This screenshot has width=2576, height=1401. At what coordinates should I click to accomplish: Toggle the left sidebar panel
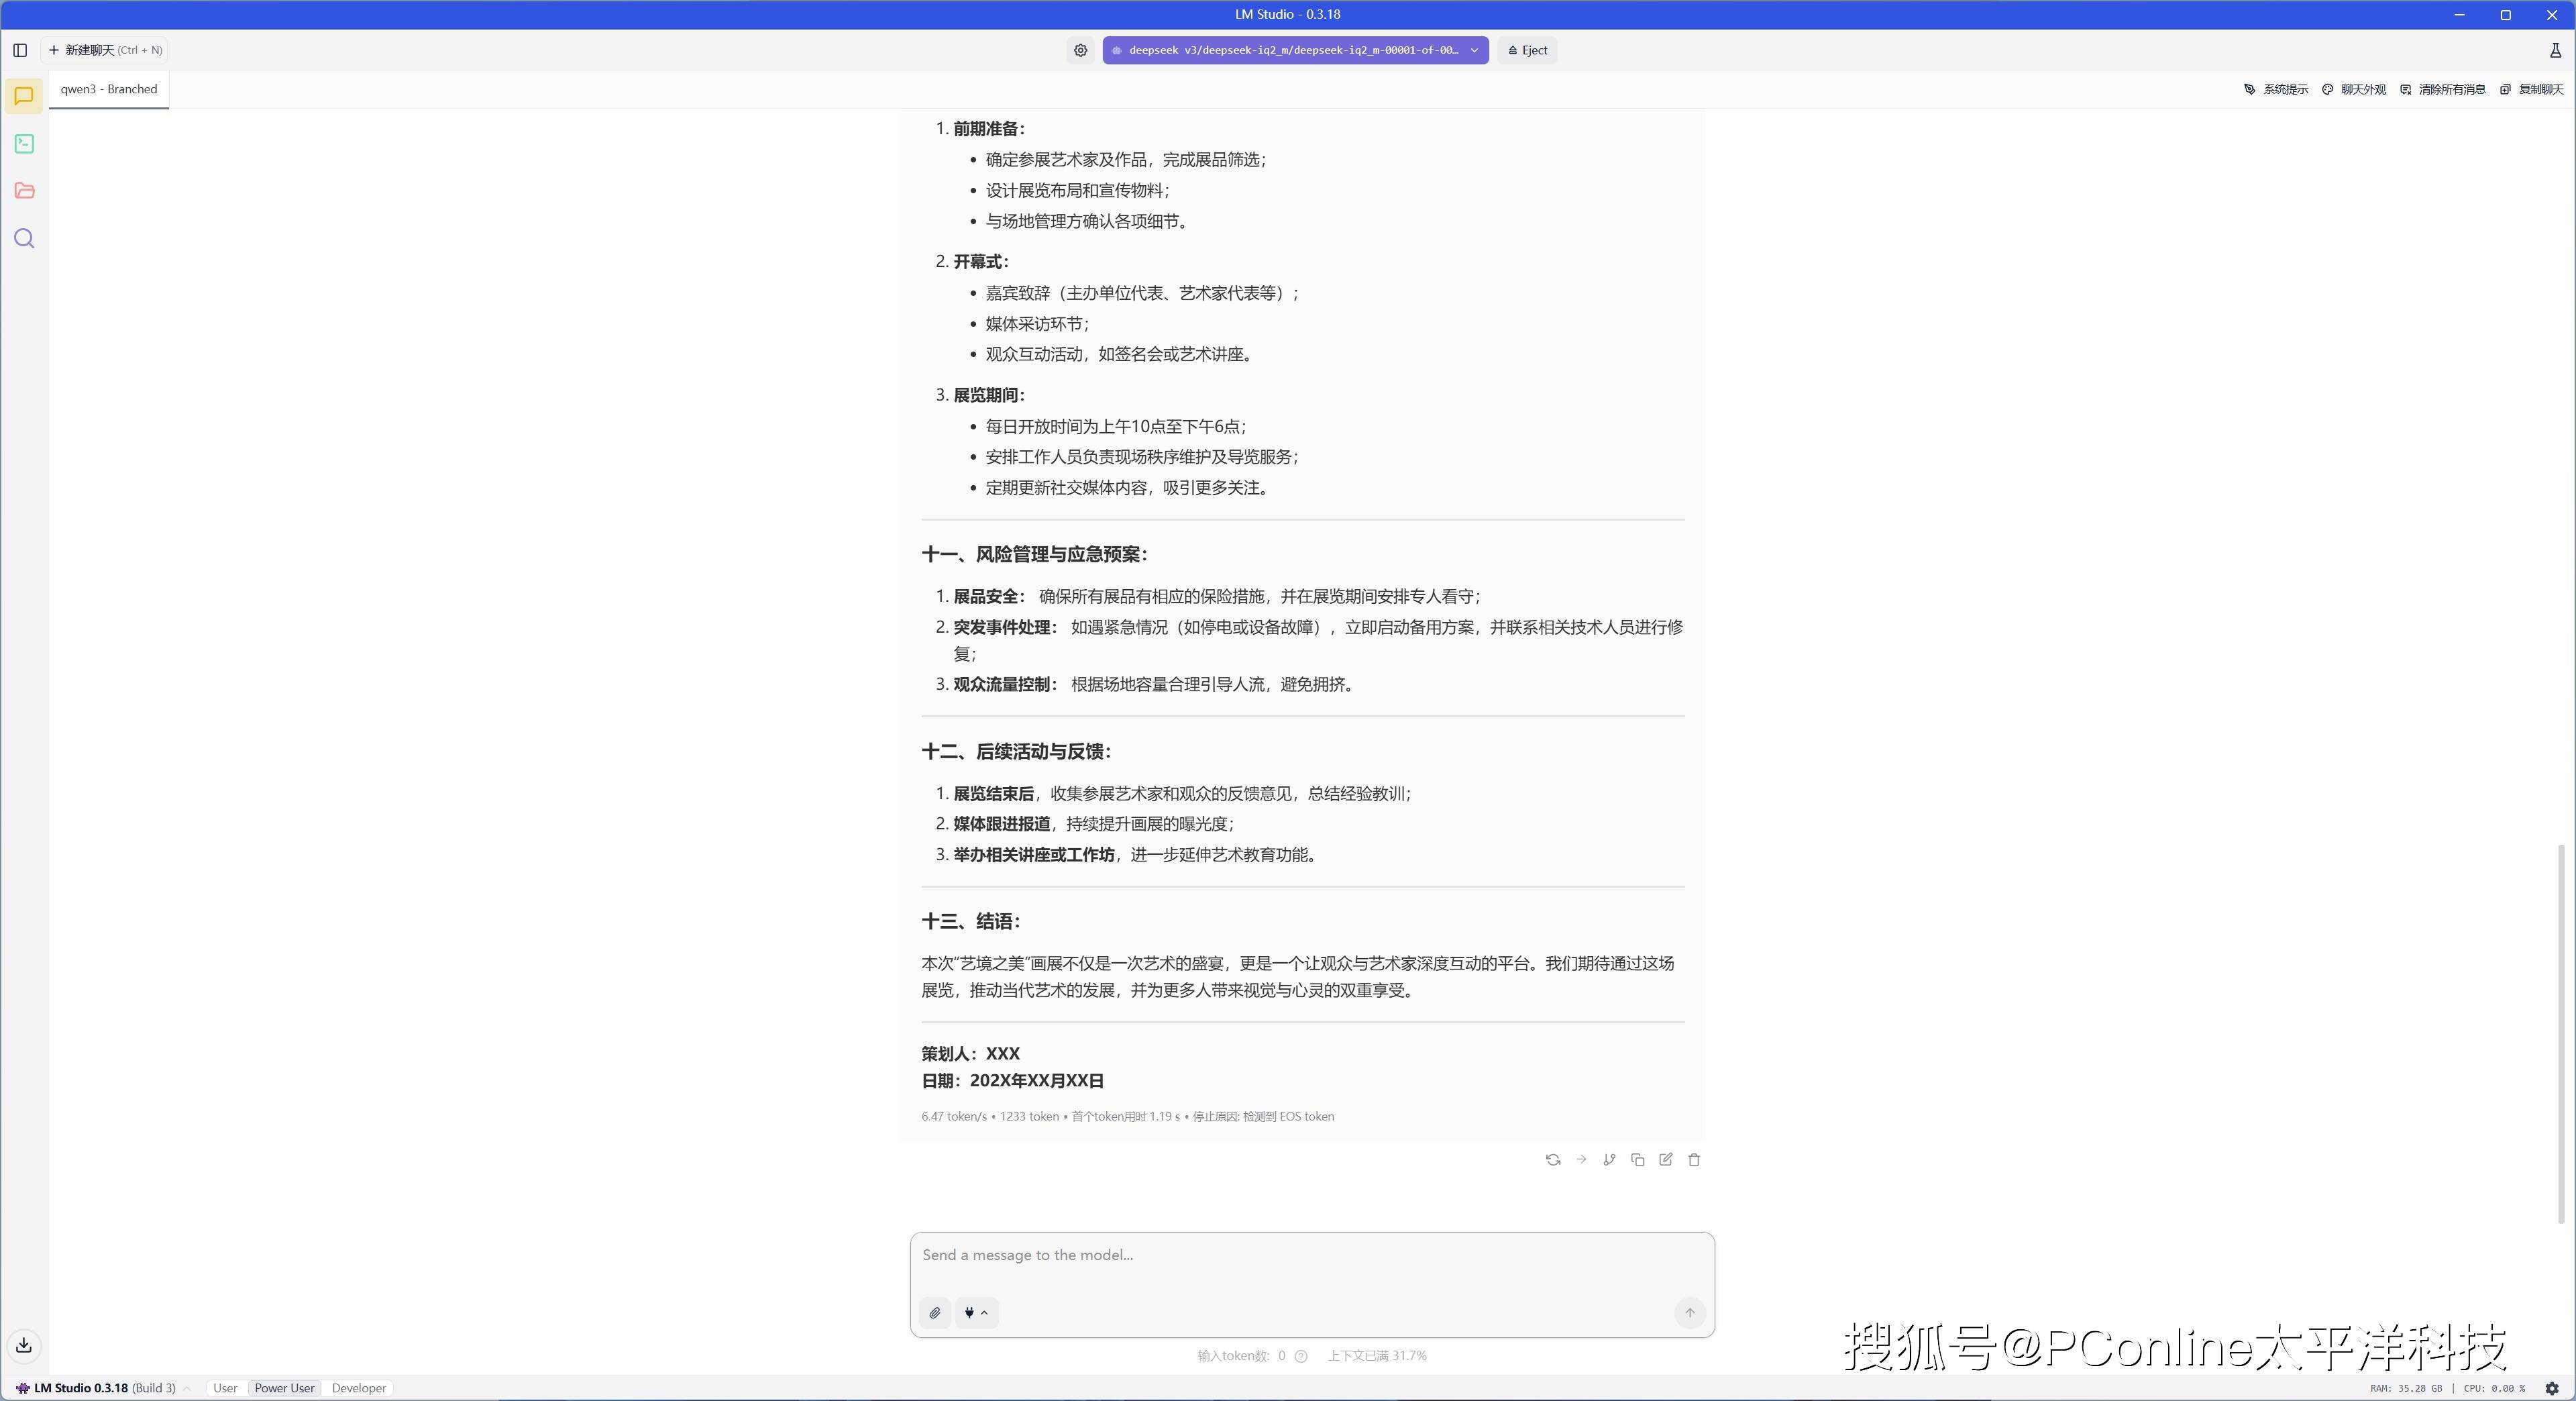pyautogui.click(x=20, y=50)
